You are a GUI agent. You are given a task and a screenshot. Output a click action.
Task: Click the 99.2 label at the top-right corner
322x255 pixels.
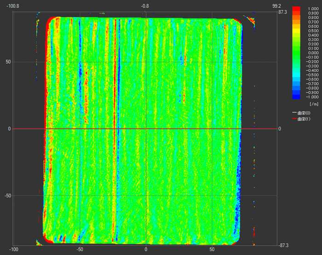(277, 6)
